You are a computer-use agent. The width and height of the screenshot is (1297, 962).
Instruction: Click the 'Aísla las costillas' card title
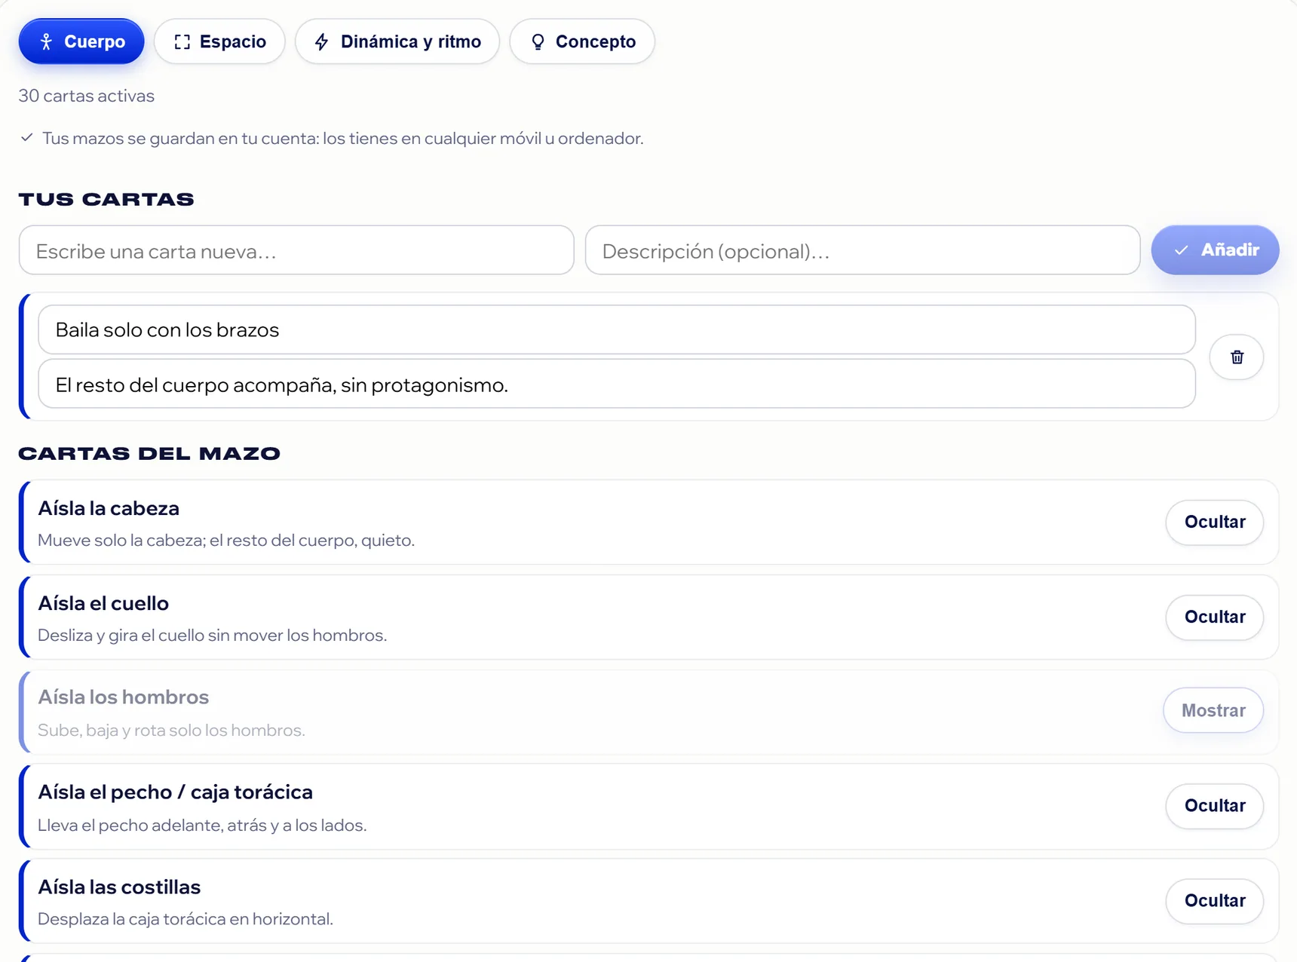pos(119,887)
